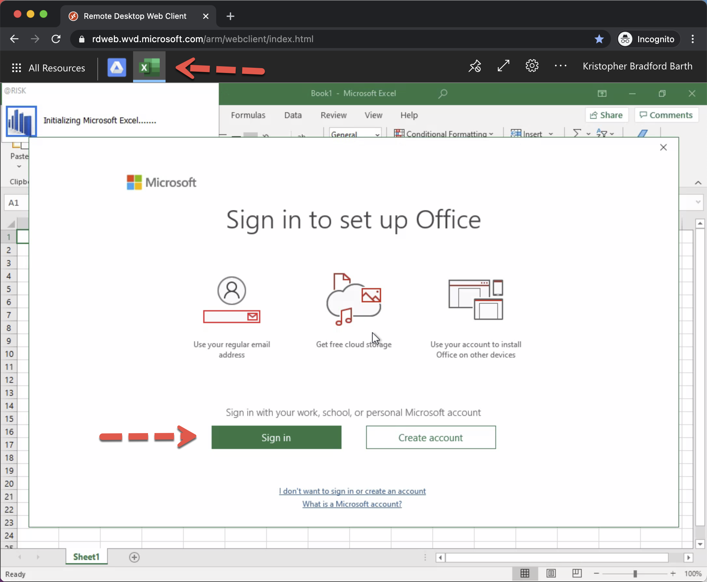The image size is (707, 582).
Task: Open Ribbon Display Options icon
Action: pyautogui.click(x=602, y=93)
